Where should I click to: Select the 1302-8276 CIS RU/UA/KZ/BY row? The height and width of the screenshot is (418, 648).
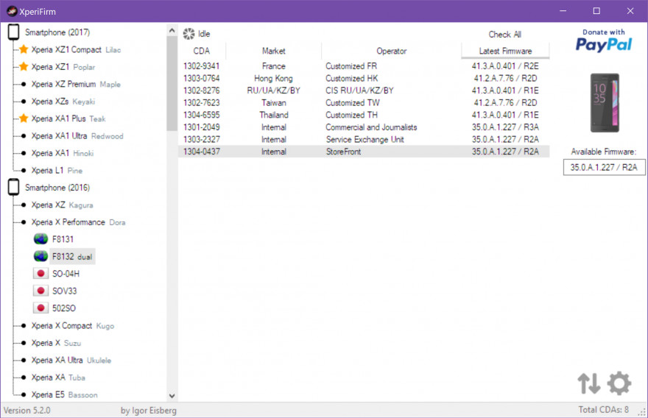pos(364,91)
